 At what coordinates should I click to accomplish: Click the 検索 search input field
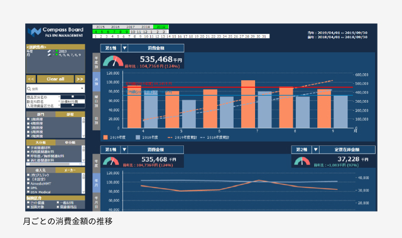[55, 89]
